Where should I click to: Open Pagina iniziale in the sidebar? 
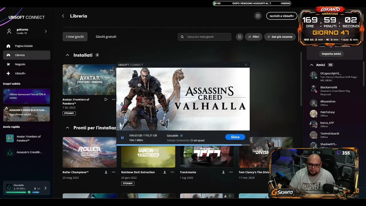(27, 46)
